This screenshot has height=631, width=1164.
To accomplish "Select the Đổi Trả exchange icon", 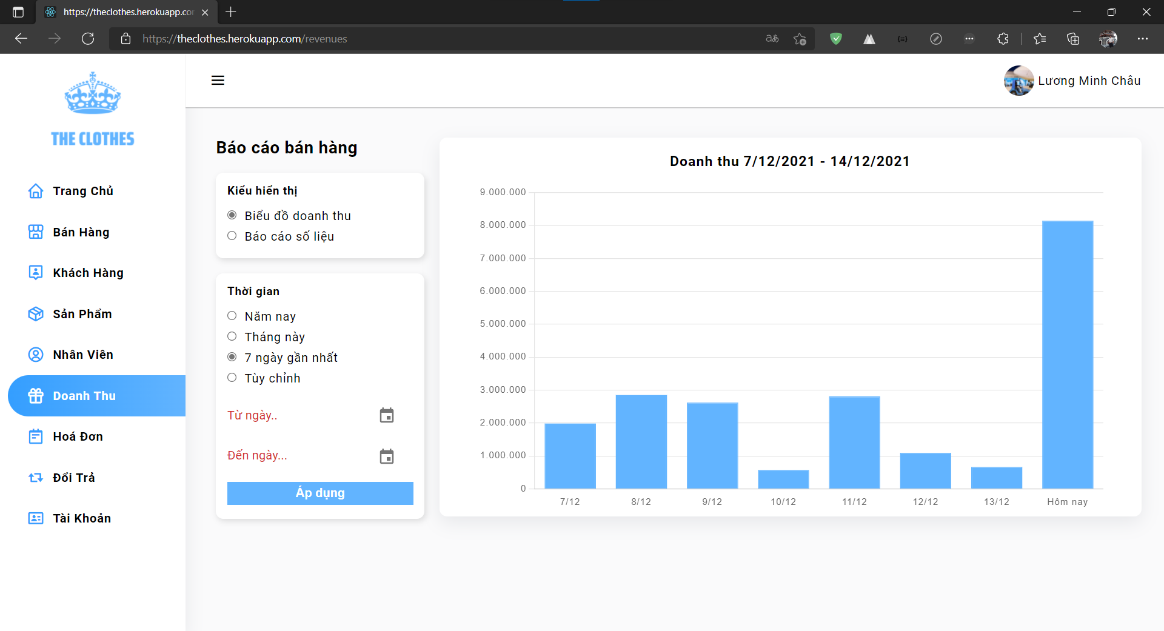I will click(35, 477).
